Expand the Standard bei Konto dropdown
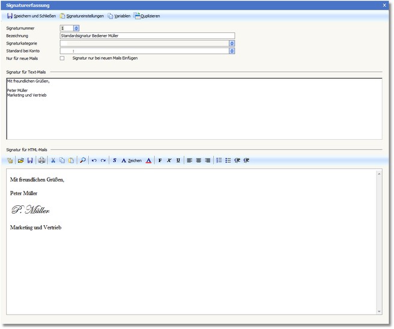This screenshot has height=329, width=394. [x=232, y=51]
